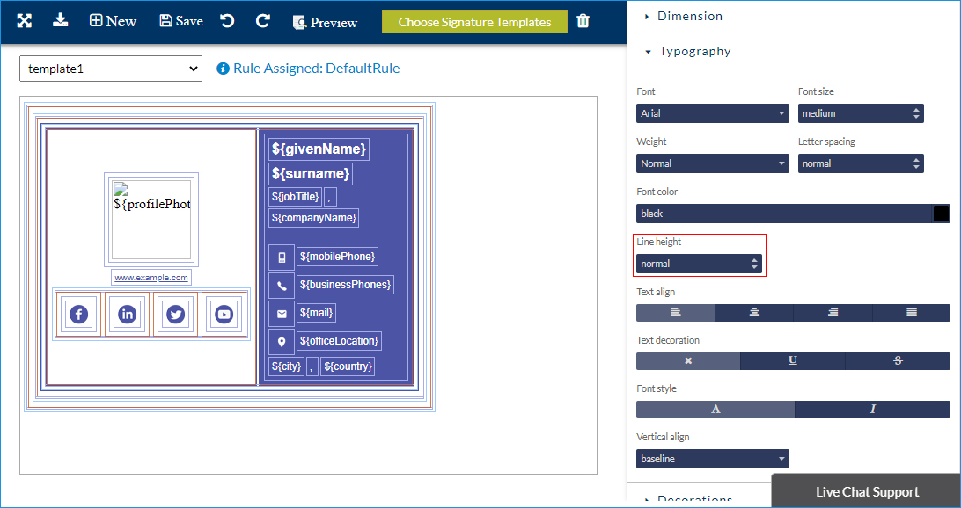Viewport: 961px width, 508px height.
Task: Collapse the Typography section
Action: 694,51
